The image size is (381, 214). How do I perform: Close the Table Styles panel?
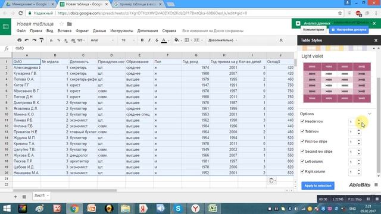click(376, 40)
